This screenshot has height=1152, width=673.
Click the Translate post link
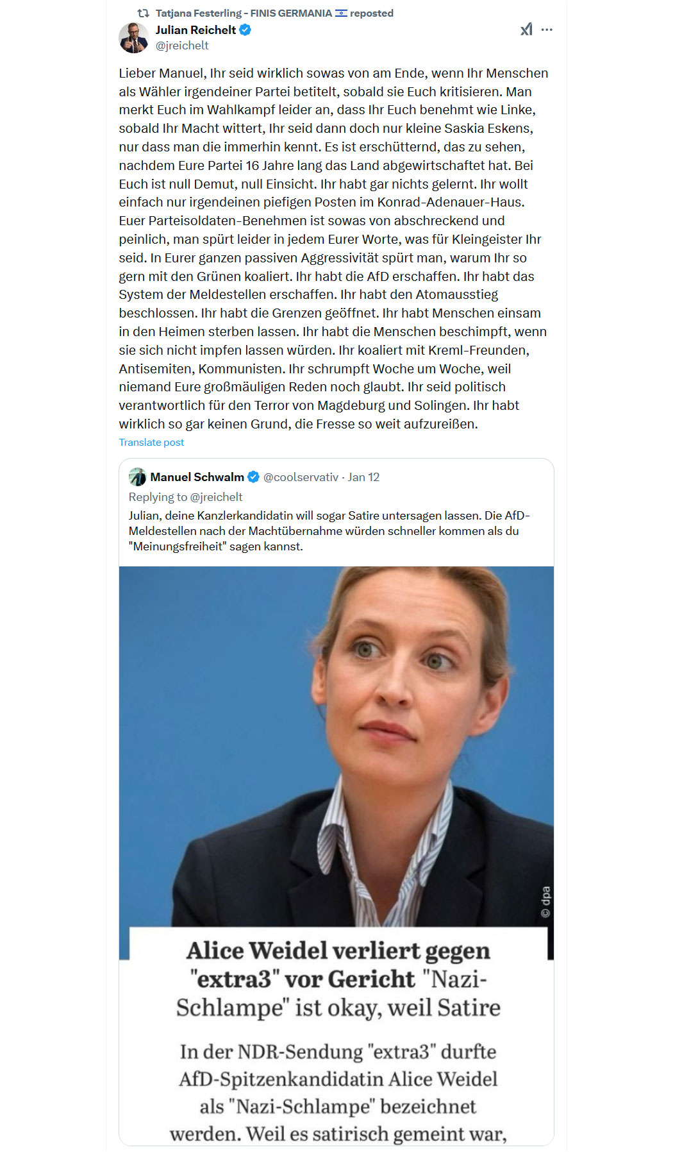(x=151, y=443)
